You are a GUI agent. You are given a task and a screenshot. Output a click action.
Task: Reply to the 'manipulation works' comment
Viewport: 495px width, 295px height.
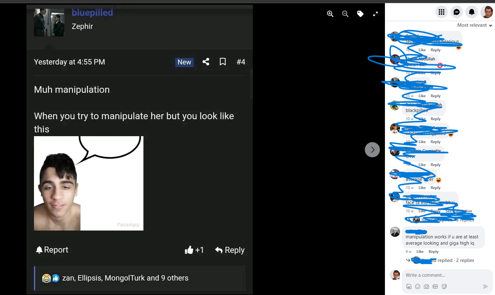pos(433,252)
